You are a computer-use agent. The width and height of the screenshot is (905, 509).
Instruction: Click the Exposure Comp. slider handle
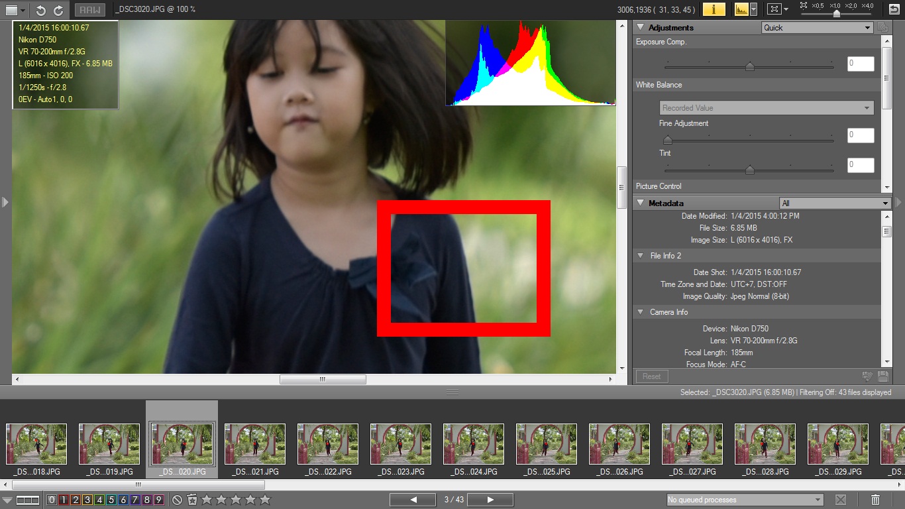749,66
